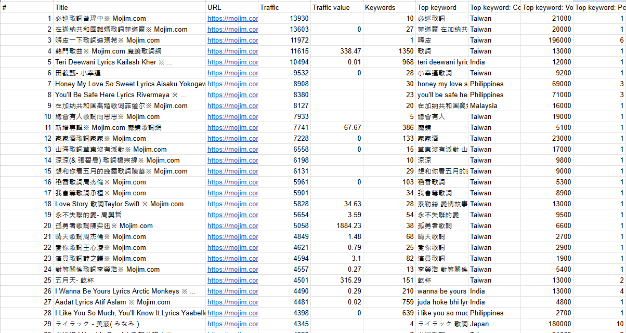Select traffic cell 8908

click(x=284, y=84)
